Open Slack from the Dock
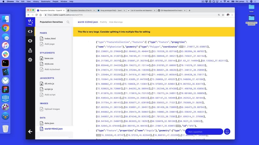Screen dimensions: 259x145 (x=5, y=54)
